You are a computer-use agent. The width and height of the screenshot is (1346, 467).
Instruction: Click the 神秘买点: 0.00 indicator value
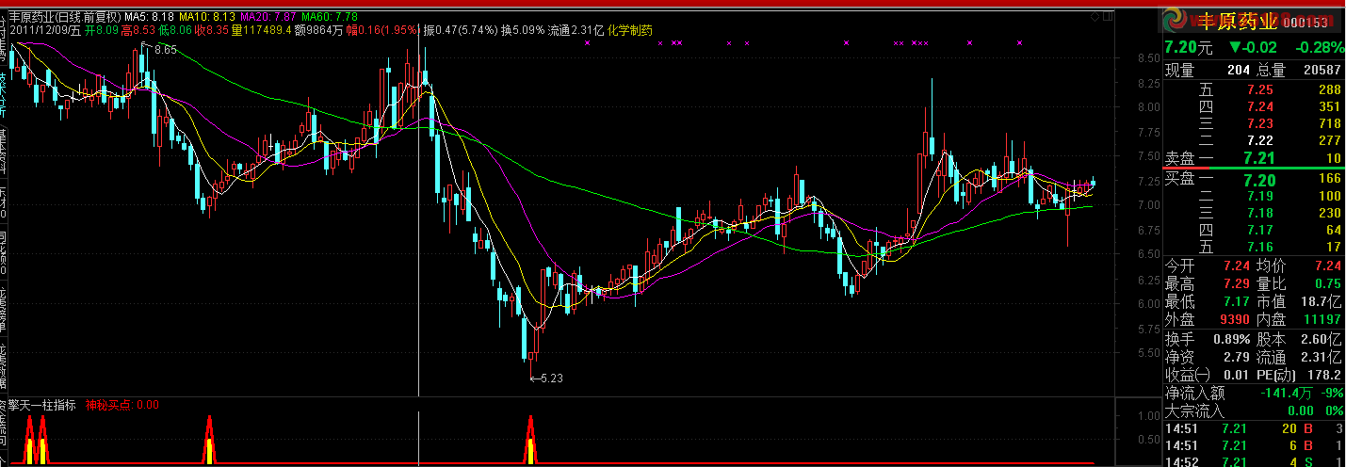[x=122, y=405]
